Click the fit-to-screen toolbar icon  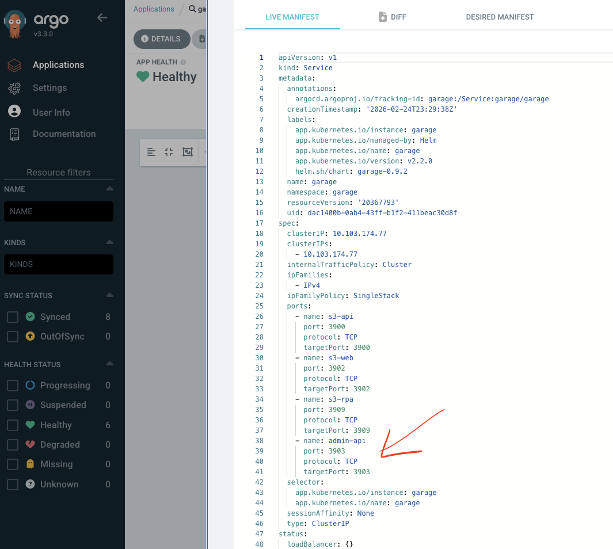point(187,152)
